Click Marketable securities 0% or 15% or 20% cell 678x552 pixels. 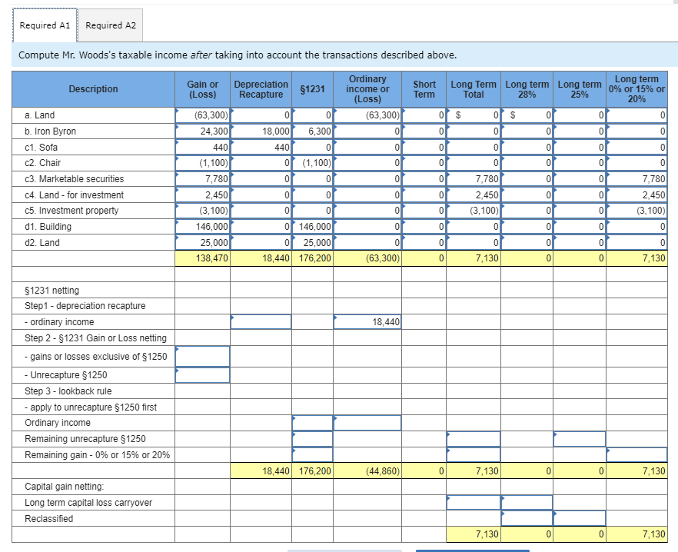point(636,178)
